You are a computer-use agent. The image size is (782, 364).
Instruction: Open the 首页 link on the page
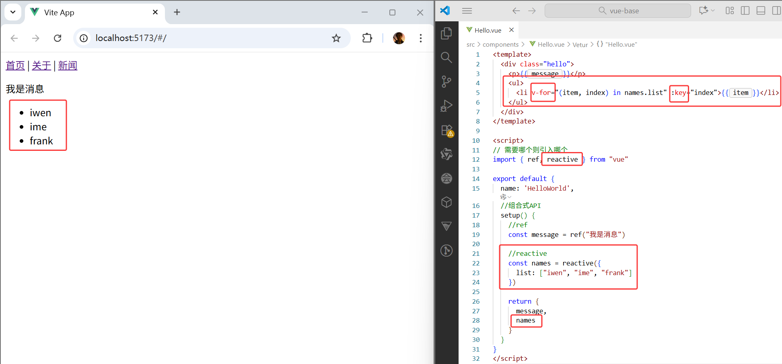[x=15, y=66]
